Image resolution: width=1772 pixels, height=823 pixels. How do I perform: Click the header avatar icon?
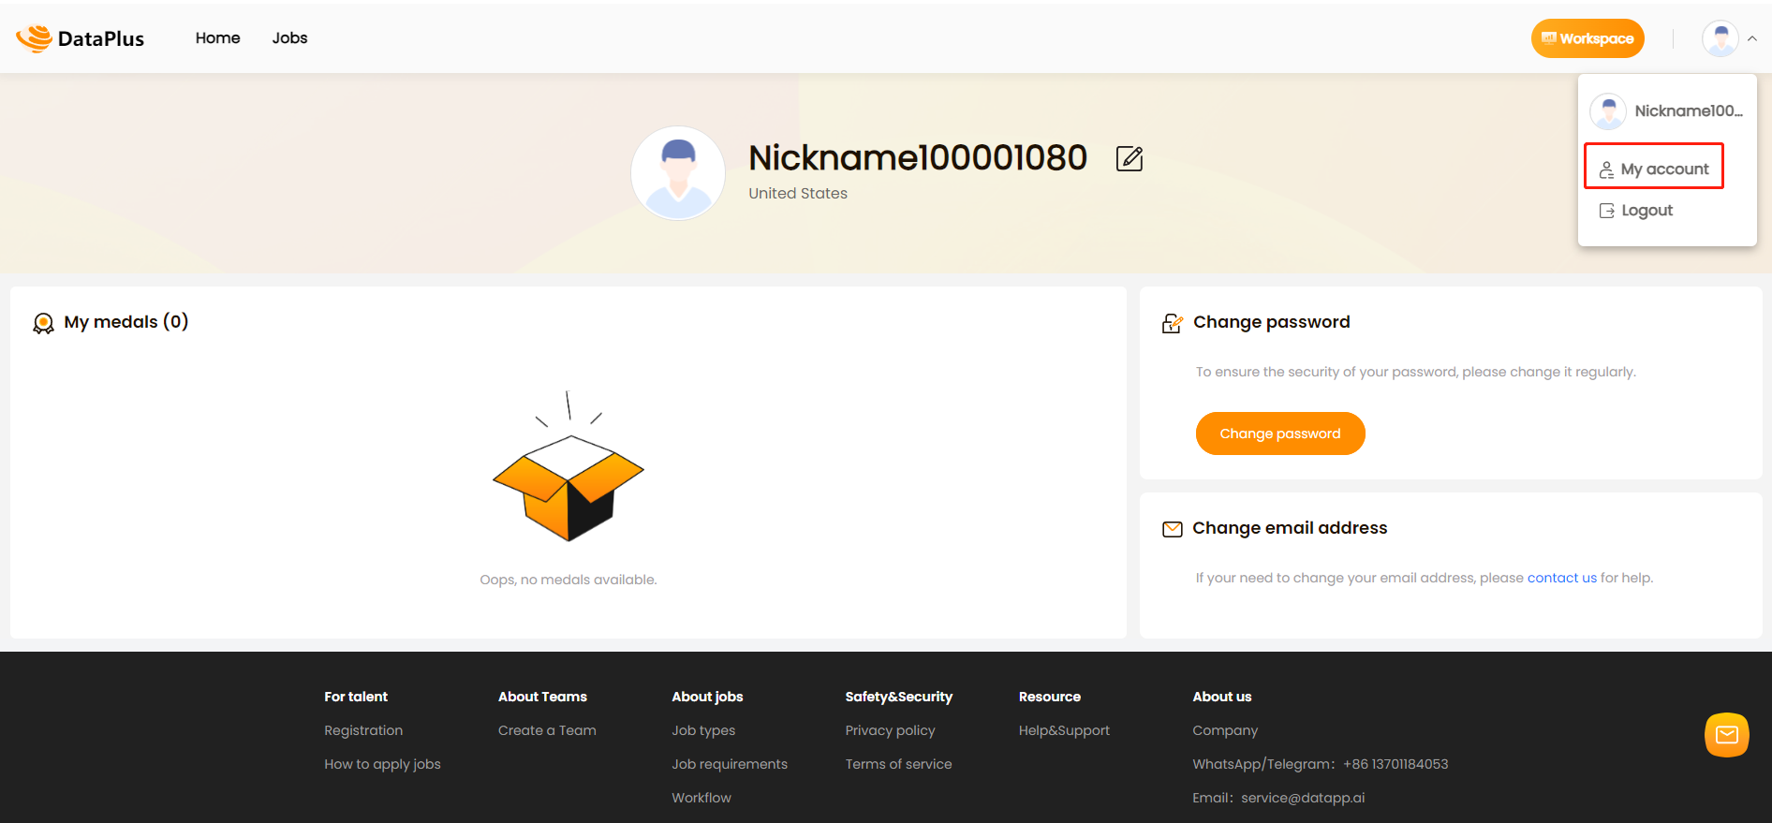click(x=1720, y=38)
